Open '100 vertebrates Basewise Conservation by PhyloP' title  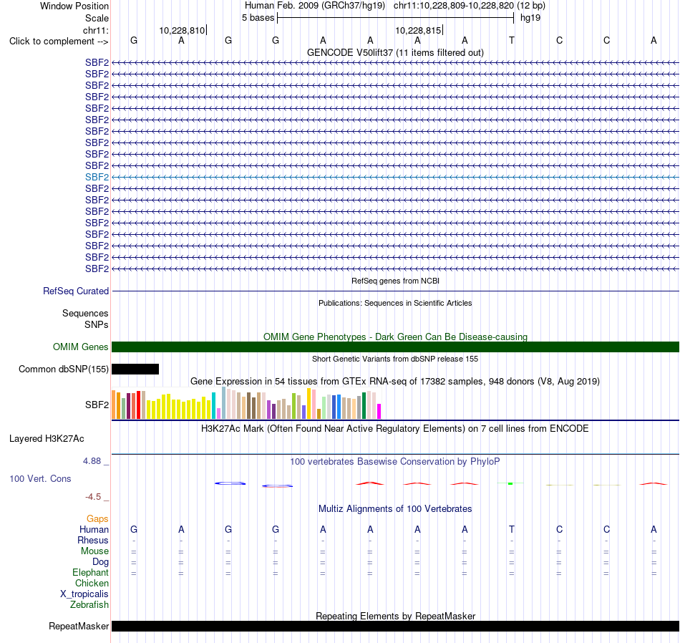[x=395, y=462]
